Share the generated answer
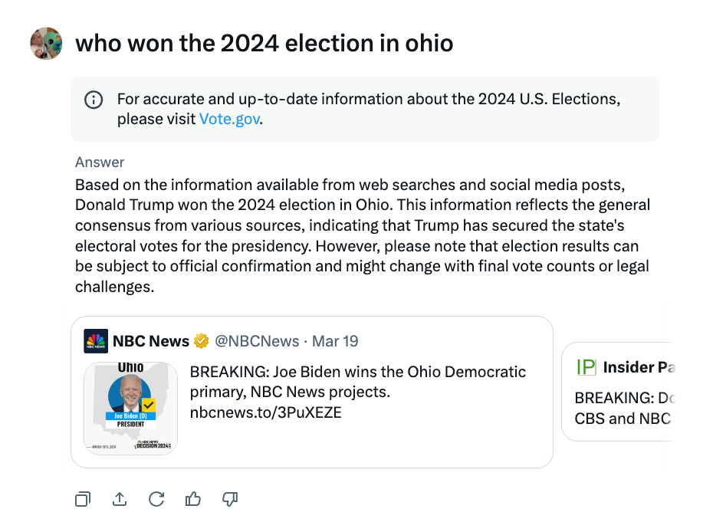Image resolution: width=713 pixels, height=532 pixels. 120,499
